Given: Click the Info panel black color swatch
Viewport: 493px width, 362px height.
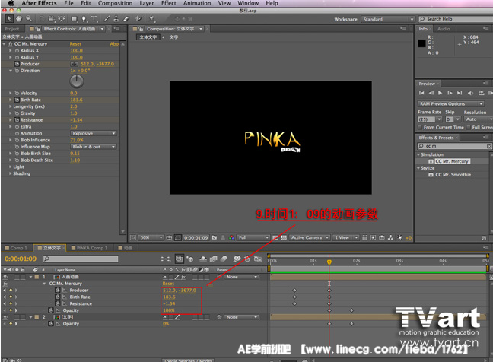Looking at the screenshot, I should (x=422, y=43).
